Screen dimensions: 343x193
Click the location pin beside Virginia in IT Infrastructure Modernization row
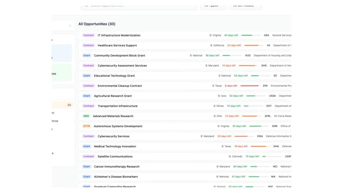point(211,35)
